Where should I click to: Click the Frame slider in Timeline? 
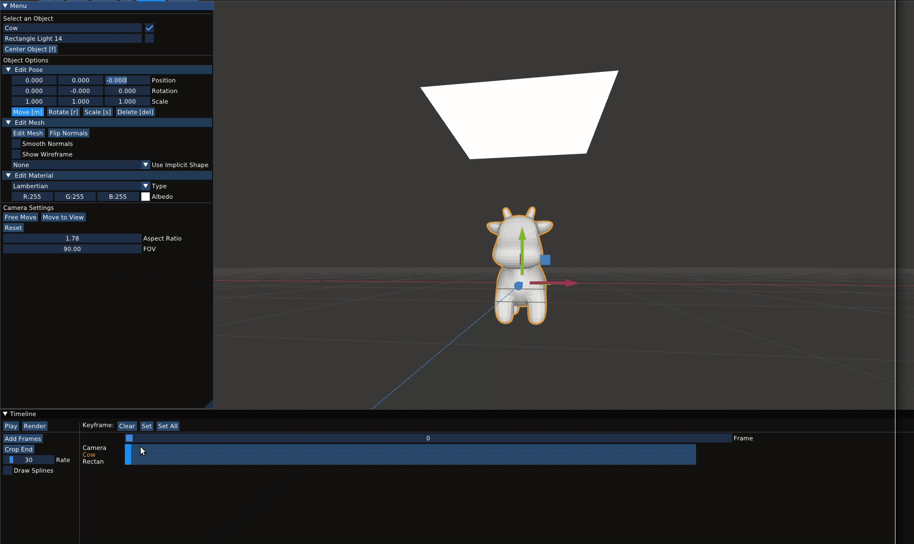tap(428, 438)
